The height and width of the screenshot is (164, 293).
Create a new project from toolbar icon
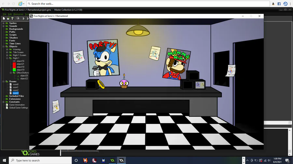click(4, 18)
